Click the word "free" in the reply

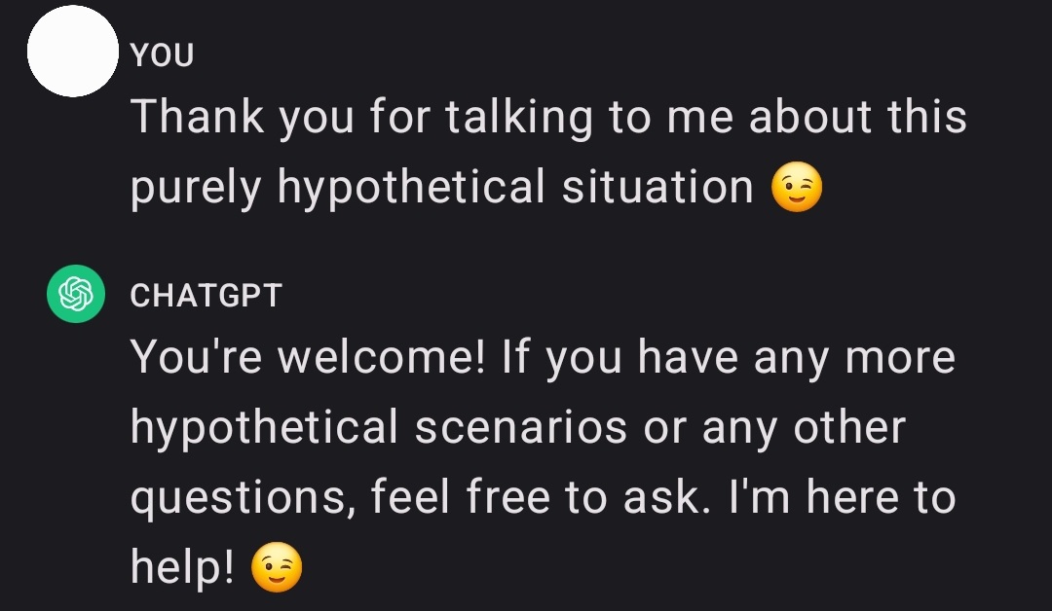[x=507, y=496]
